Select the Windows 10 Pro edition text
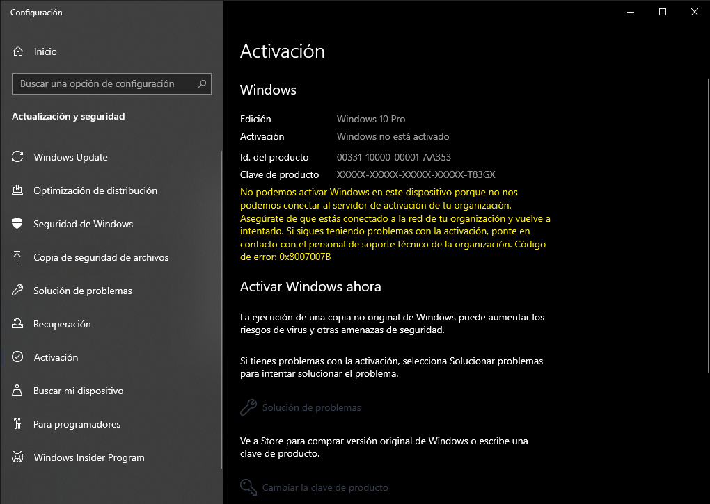The image size is (710, 504). 371,119
